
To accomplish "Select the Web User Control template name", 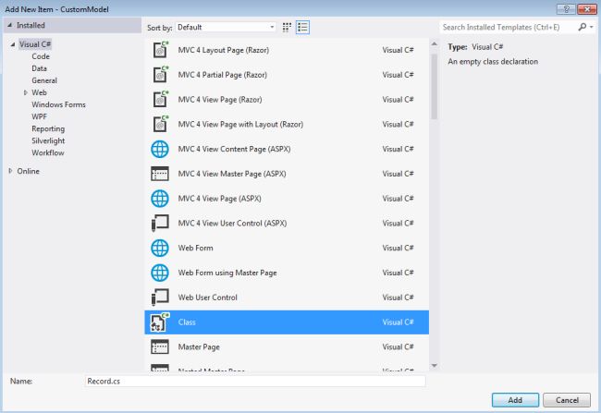I will point(207,298).
